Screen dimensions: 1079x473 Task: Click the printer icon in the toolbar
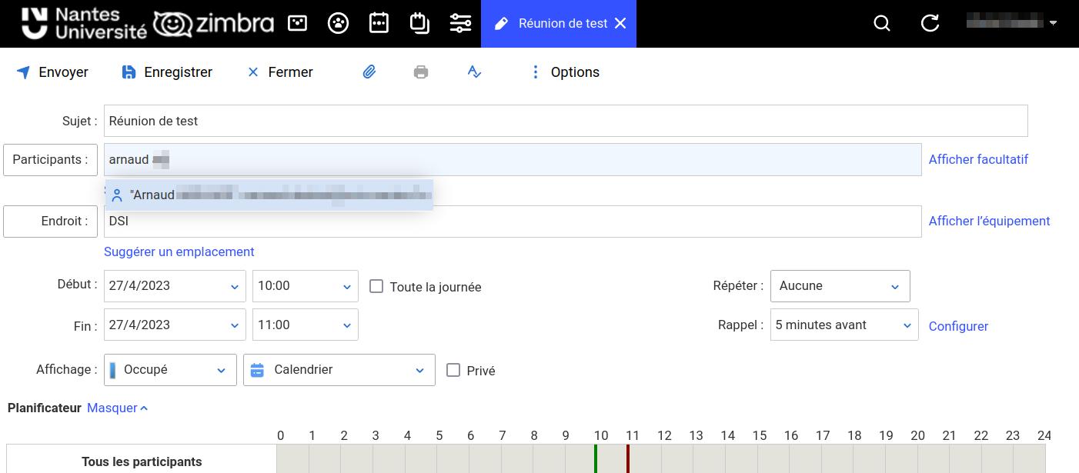pyautogui.click(x=421, y=72)
